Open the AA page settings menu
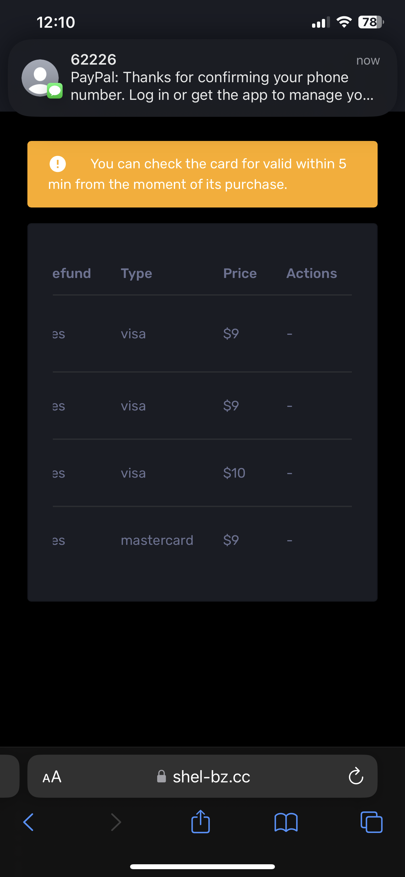This screenshot has height=877, width=405. (x=52, y=777)
